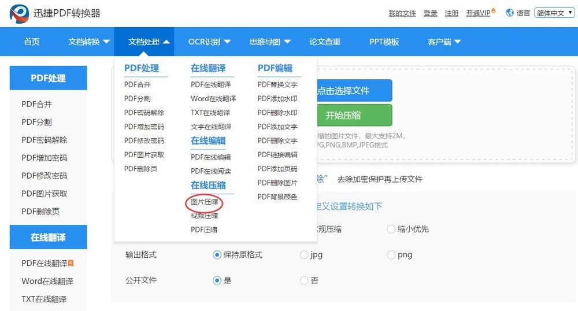The width and height of the screenshot is (578, 311).
Task: Select png output format radio
Action: [x=391, y=254]
